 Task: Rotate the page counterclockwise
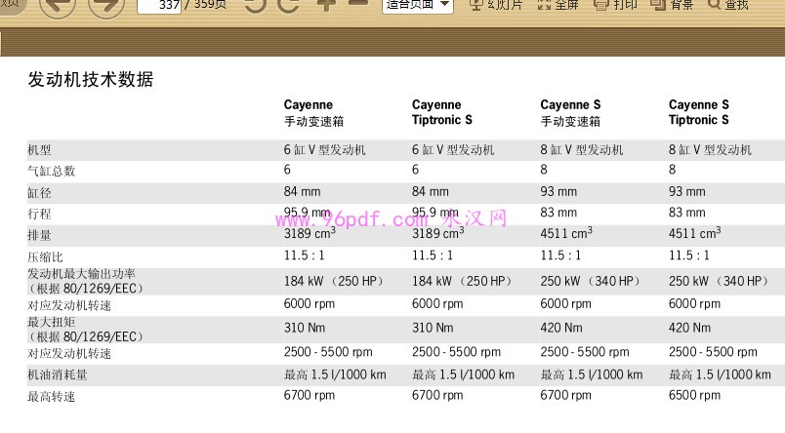point(256,5)
